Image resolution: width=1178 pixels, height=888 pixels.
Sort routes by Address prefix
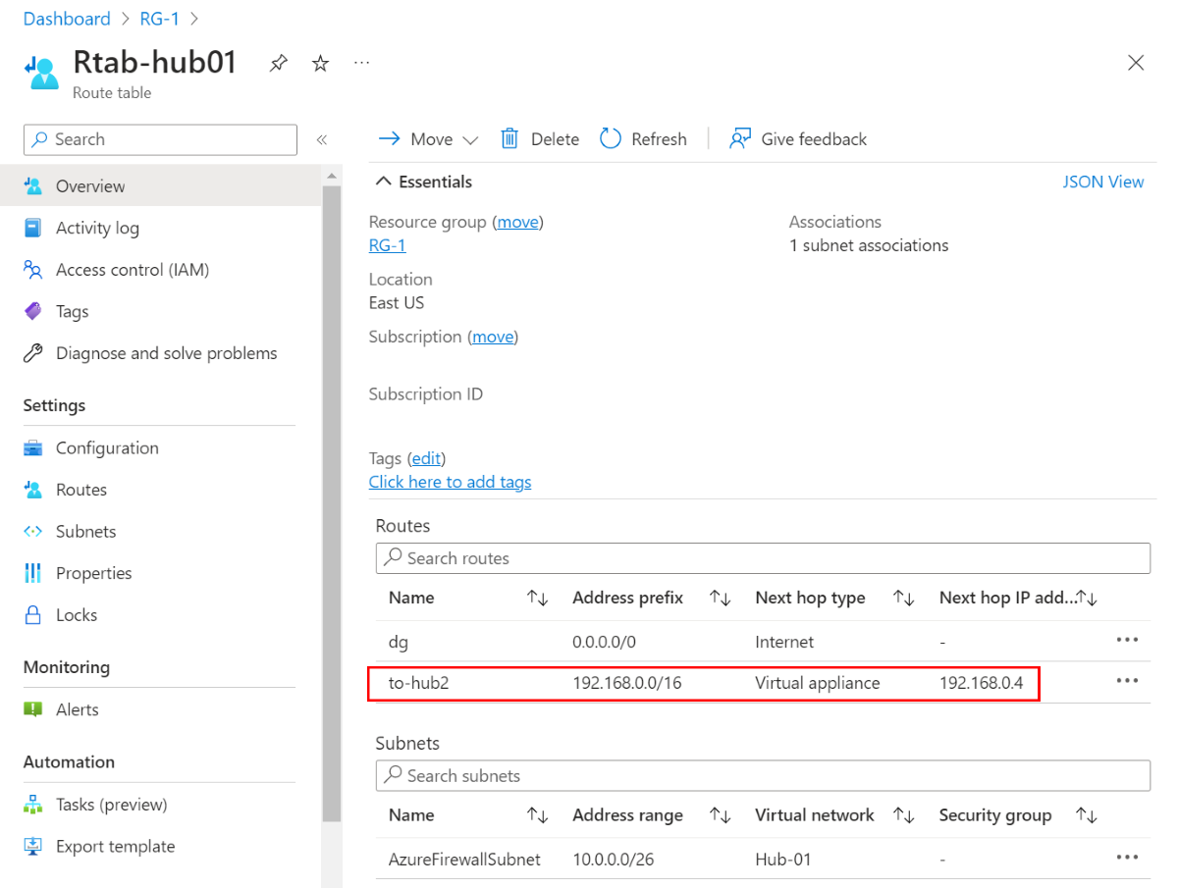(x=720, y=599)
